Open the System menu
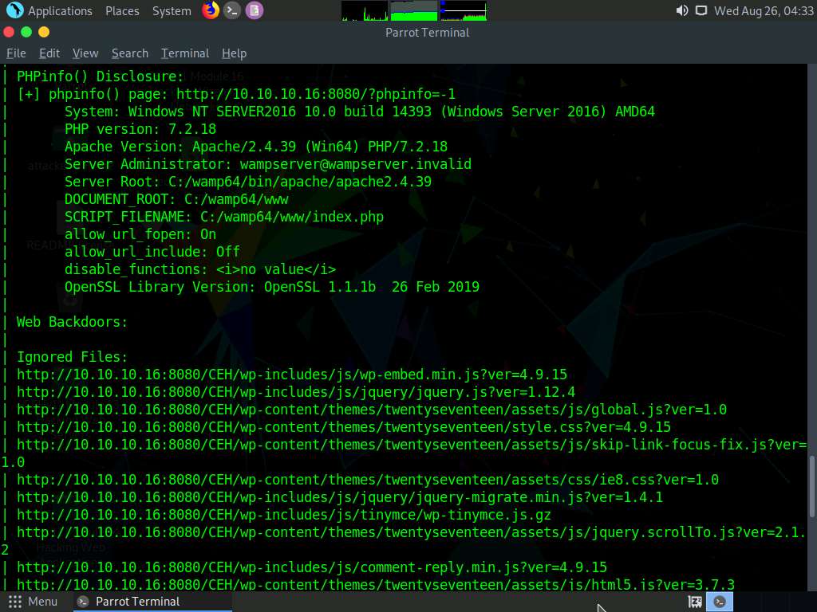This screenshot has width=817, height=612. pyautogui.click(x=172, y=11)
